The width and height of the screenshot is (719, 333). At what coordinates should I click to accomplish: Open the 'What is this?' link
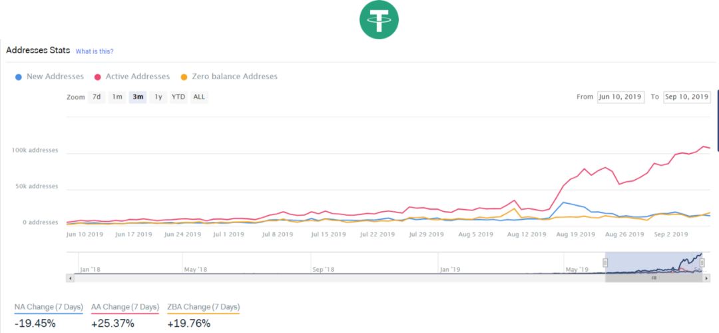pos(95,51)
